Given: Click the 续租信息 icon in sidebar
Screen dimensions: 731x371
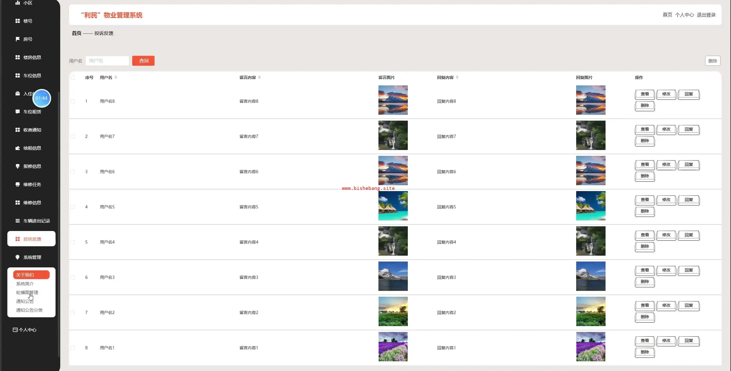Looking at the screenshot, I should pos(18,148).
